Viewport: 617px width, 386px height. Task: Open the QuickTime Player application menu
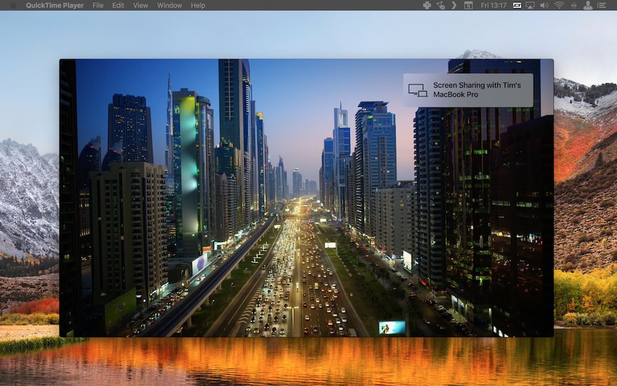(56, 5)
